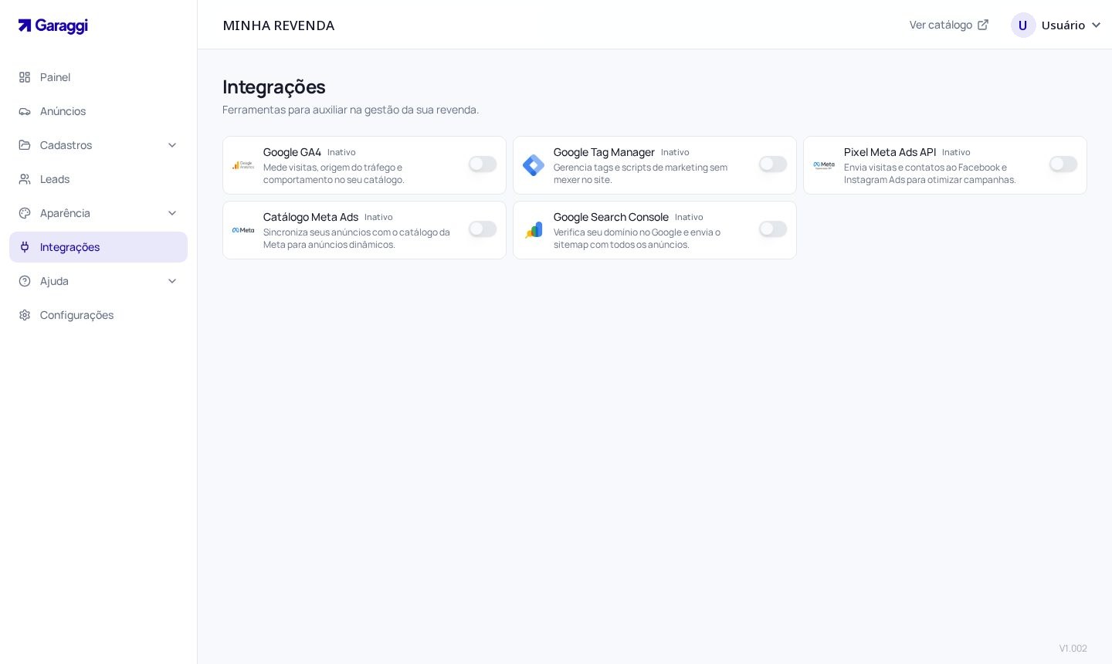This screenshot has height=664, width=1112.
Task: Click the Google Analytics logo in GA4 card
Action: point(243,165)
